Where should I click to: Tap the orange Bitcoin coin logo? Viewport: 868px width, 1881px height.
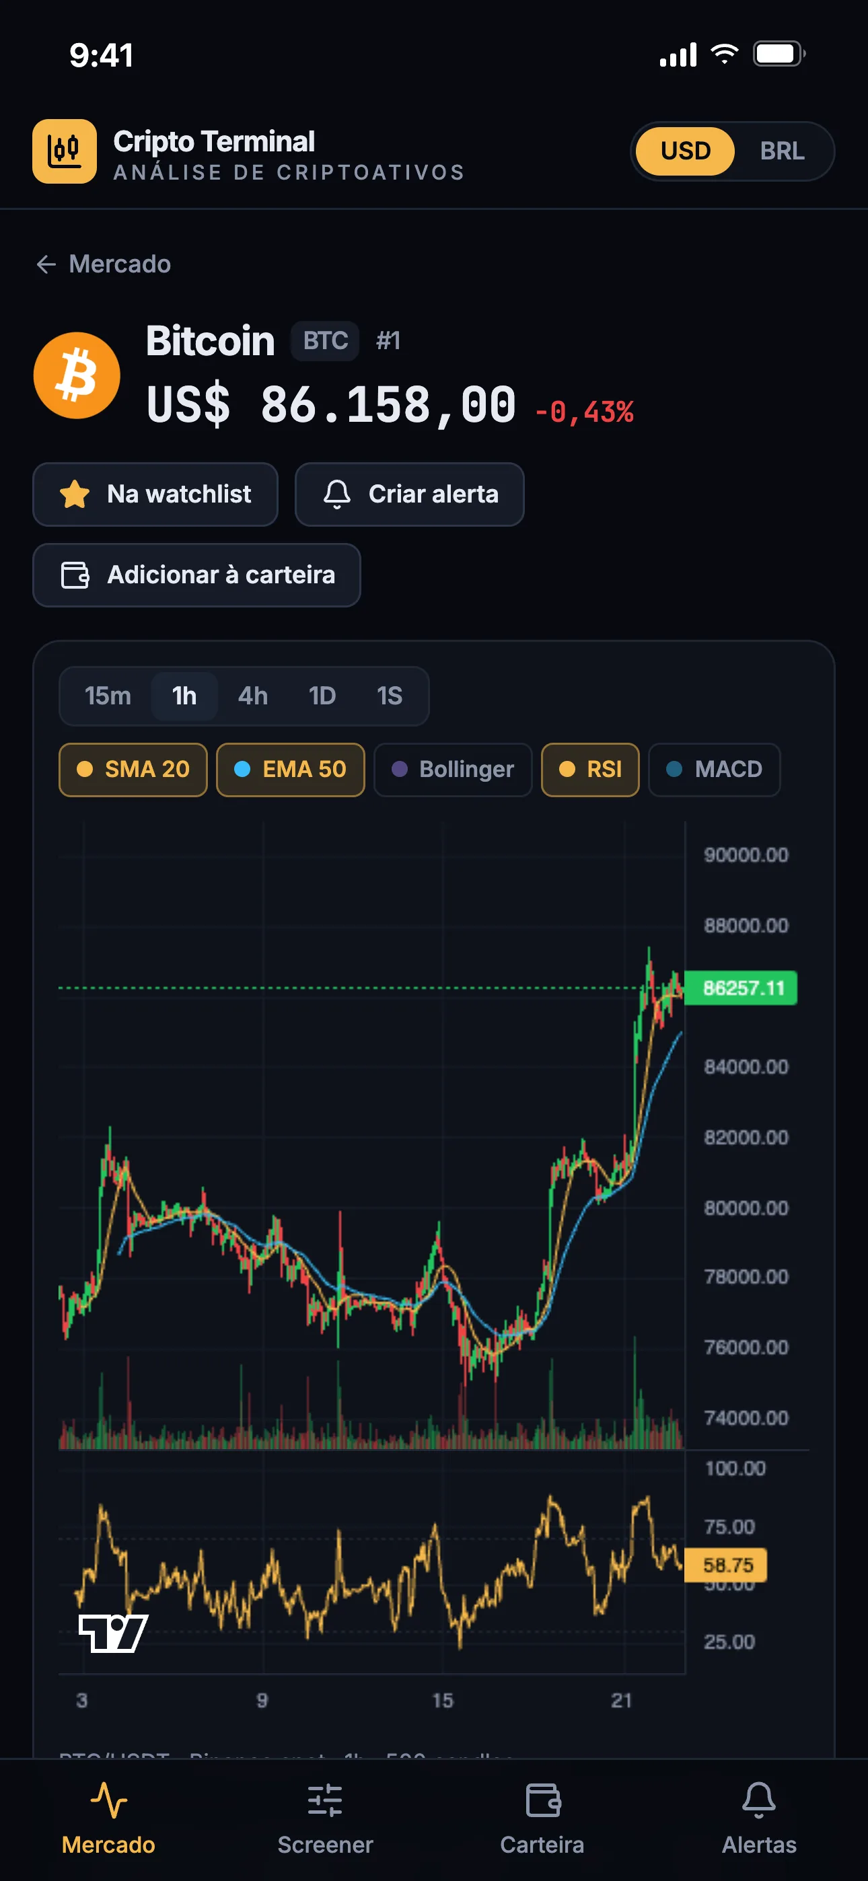tap(77, 375)
